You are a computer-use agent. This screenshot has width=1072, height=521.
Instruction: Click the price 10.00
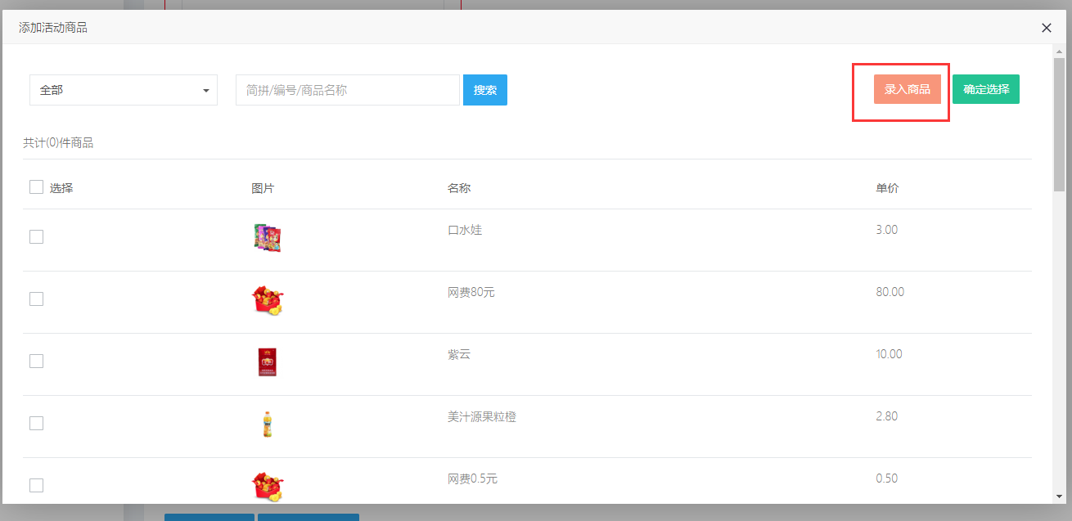pyautogui.click(x=889, y=354)
